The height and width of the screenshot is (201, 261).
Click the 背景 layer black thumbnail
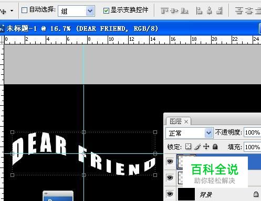tap(186, 194)
